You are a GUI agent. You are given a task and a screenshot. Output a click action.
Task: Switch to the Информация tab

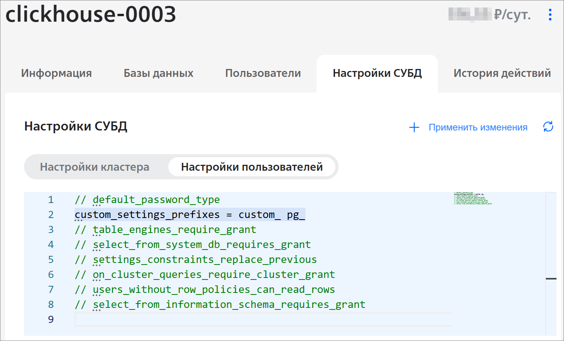pyautogui.click(x=56, y=73)
